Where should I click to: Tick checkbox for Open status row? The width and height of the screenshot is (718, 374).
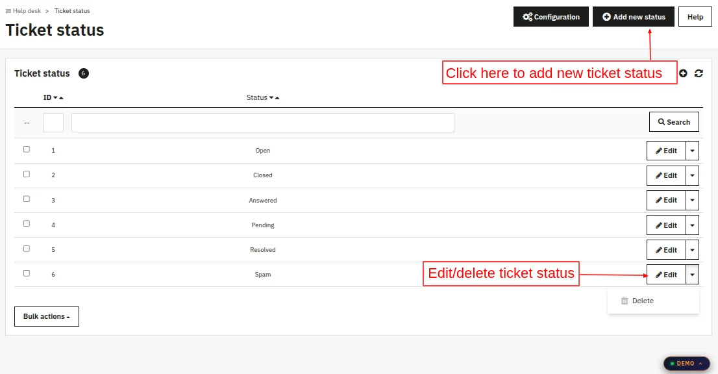click(x=27, y=149)
